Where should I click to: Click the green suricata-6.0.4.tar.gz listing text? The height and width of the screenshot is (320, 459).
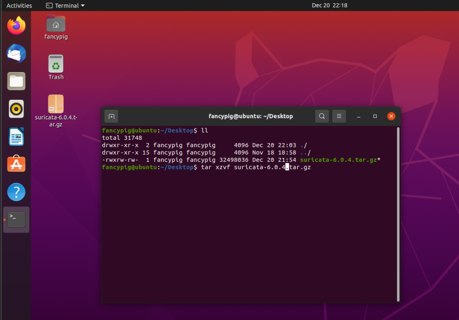point(338,160)
